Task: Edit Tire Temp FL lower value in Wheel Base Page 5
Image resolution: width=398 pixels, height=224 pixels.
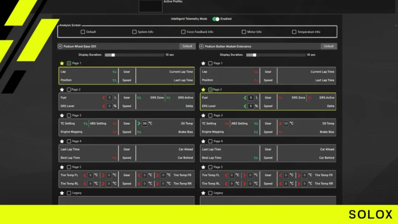Action: (90, 175)
